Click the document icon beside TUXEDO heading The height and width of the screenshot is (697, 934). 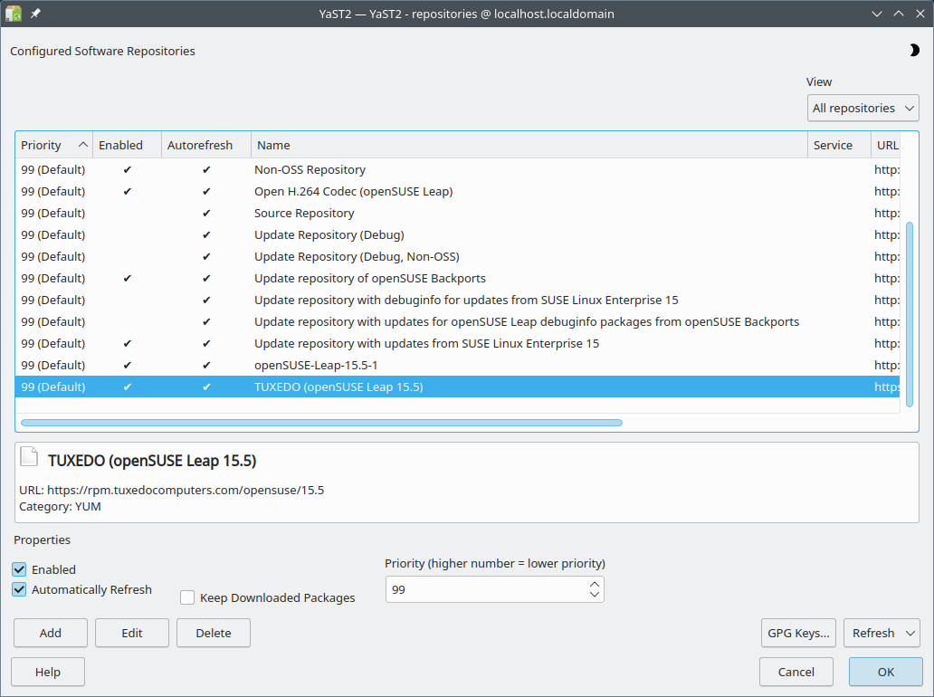pos(29,456)
